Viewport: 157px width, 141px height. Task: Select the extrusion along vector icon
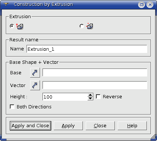point(20,26)
